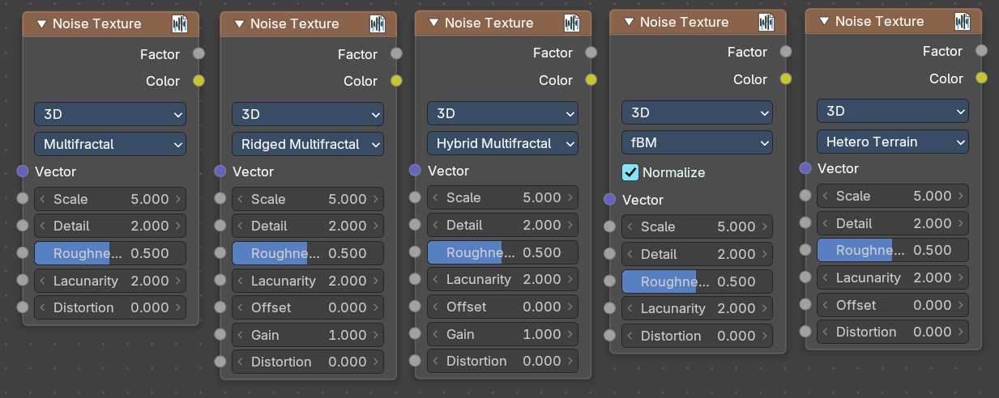Image resolution: width=999 pixels, height=398 pixels.
Task: Uncheck the Normalize checkbox in the fBM node
Action: 630,172
